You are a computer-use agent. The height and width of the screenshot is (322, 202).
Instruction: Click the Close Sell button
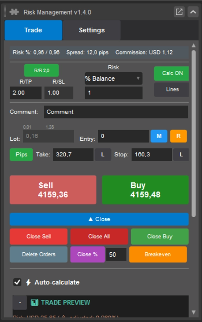tap(39, 236)
